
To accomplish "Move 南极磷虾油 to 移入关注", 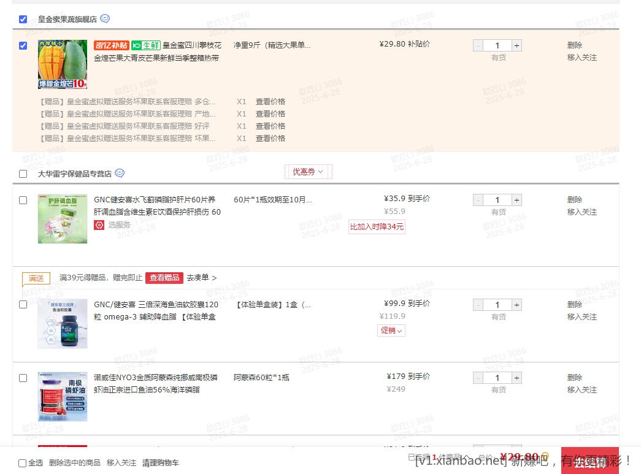I will [x=582, y=389].
